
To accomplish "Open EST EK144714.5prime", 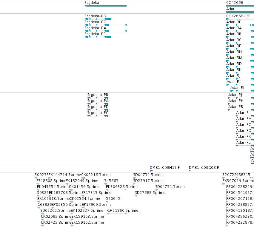I will (x=64, y=175).
